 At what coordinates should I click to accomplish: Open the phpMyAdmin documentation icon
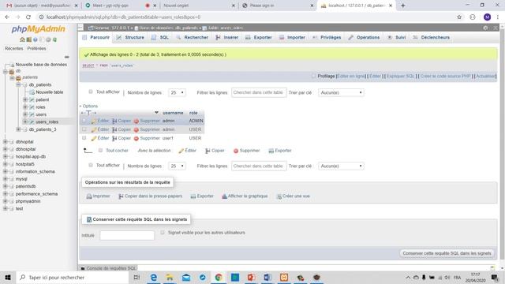pos(35,39)
